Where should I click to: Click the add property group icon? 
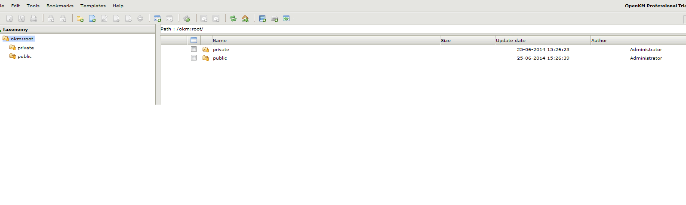click(x=157, y=19)
